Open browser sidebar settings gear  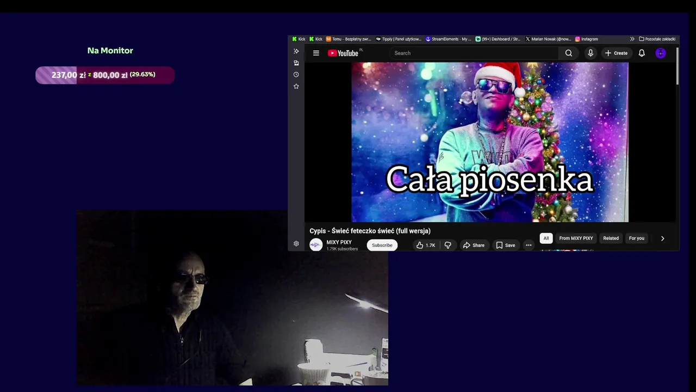(296, 243)
